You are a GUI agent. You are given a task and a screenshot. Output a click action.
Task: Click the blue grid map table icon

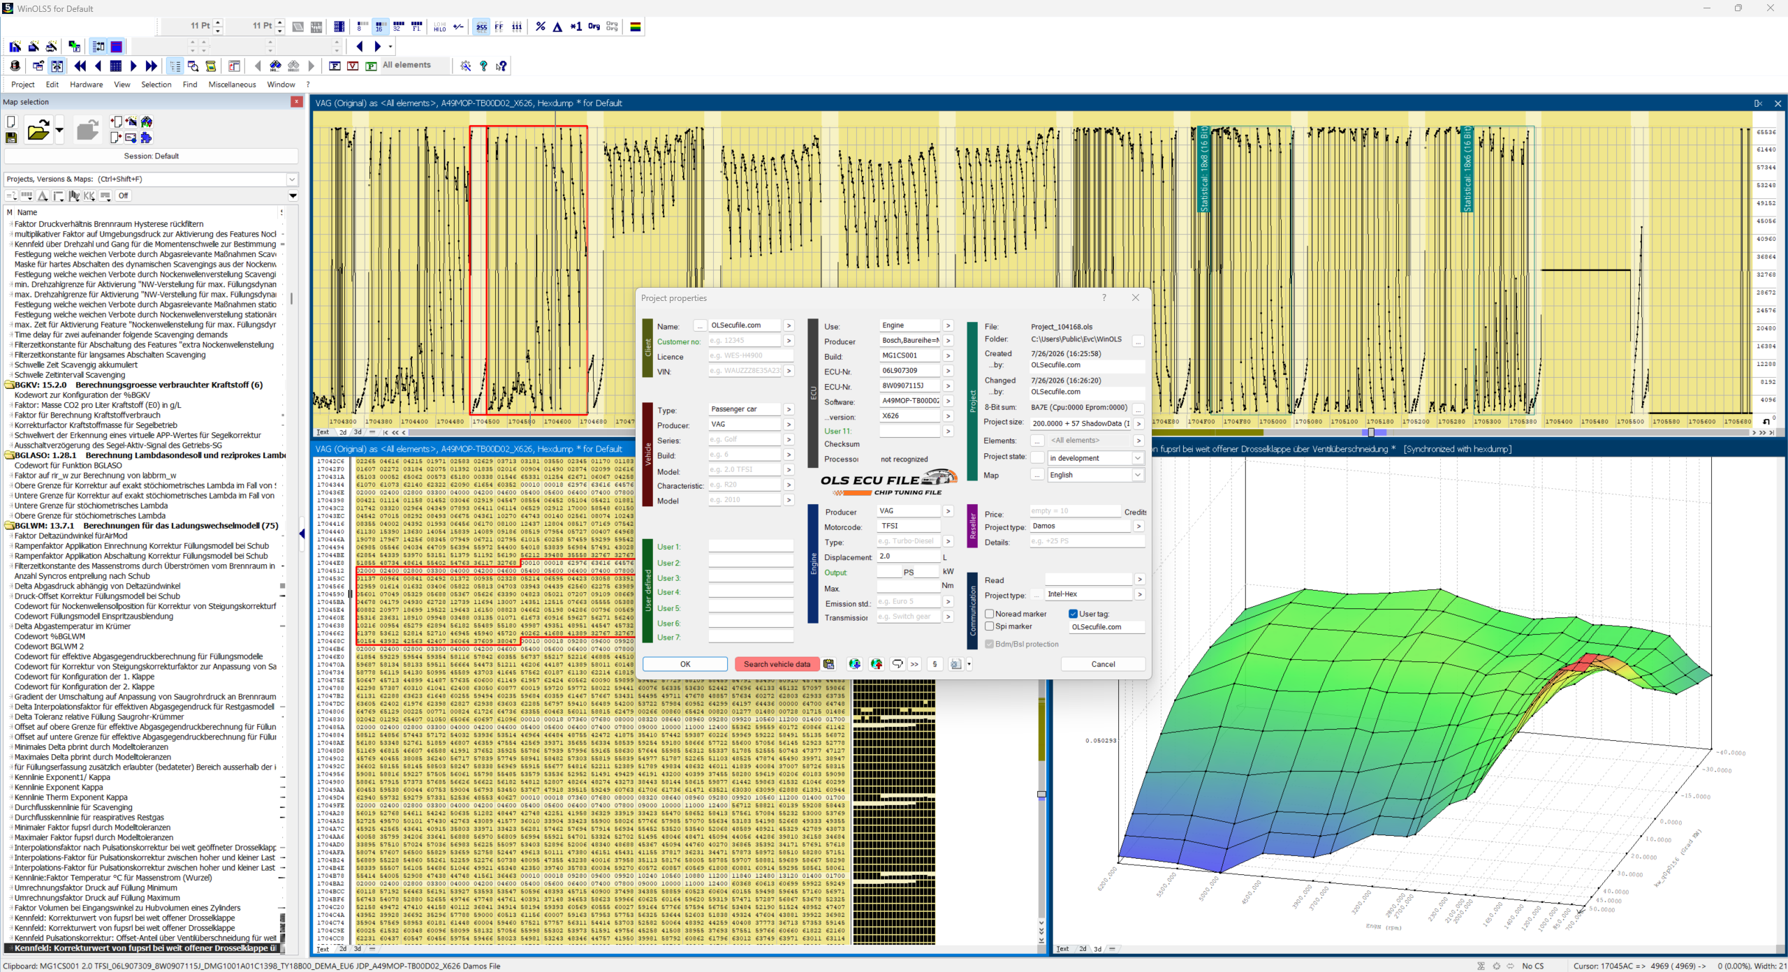point(116,66)
